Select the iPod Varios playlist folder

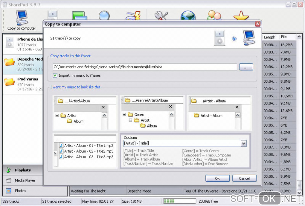point(23,84)
